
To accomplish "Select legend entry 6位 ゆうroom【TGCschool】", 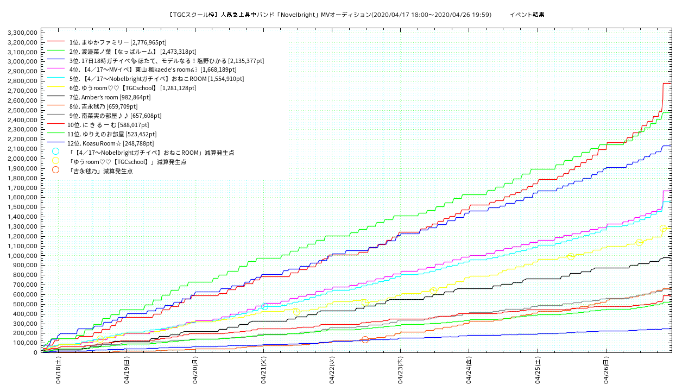I will click(132, 88).
